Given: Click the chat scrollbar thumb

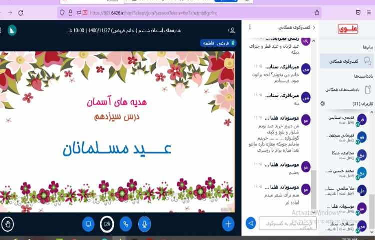Looking at the screenshot, I should [x=314, y=189].
